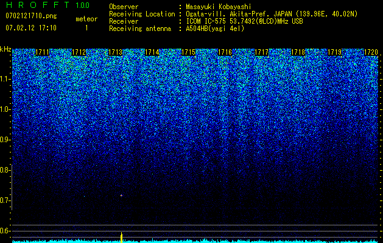This screenshot has height=243, width=383.
Task: Click the 0.8 frequency axis label
Action: [5, 170]
